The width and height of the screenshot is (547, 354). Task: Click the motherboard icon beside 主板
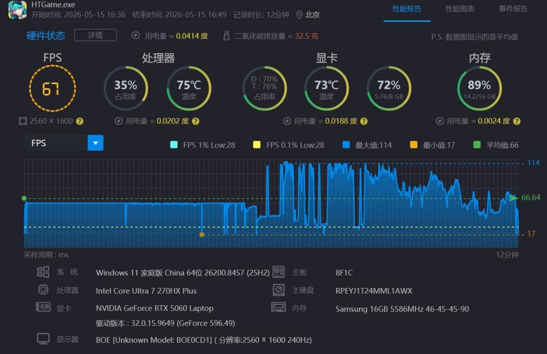coord(279,272)
